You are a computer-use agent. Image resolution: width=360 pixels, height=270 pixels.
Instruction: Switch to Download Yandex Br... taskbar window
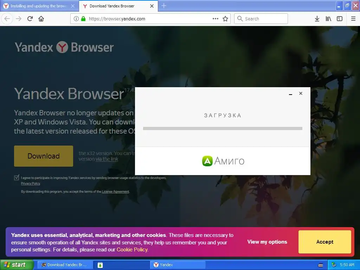click(65, 265)
